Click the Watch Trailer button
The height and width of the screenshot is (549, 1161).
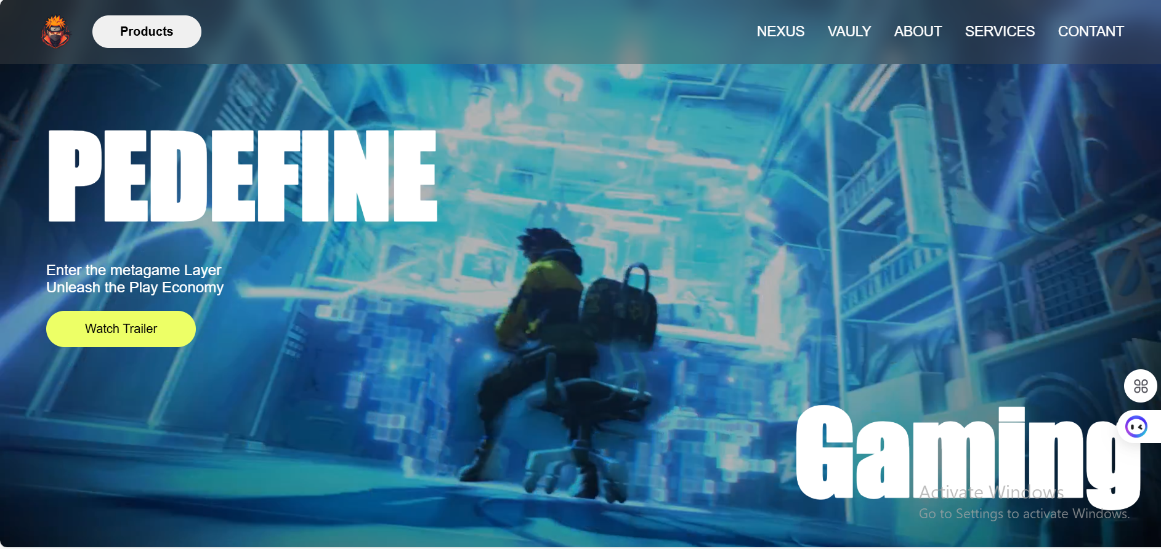(x=121, y=329)
